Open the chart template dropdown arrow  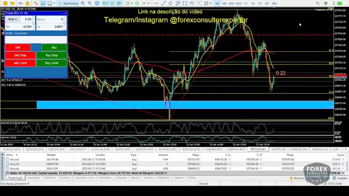tap(54, 3)
